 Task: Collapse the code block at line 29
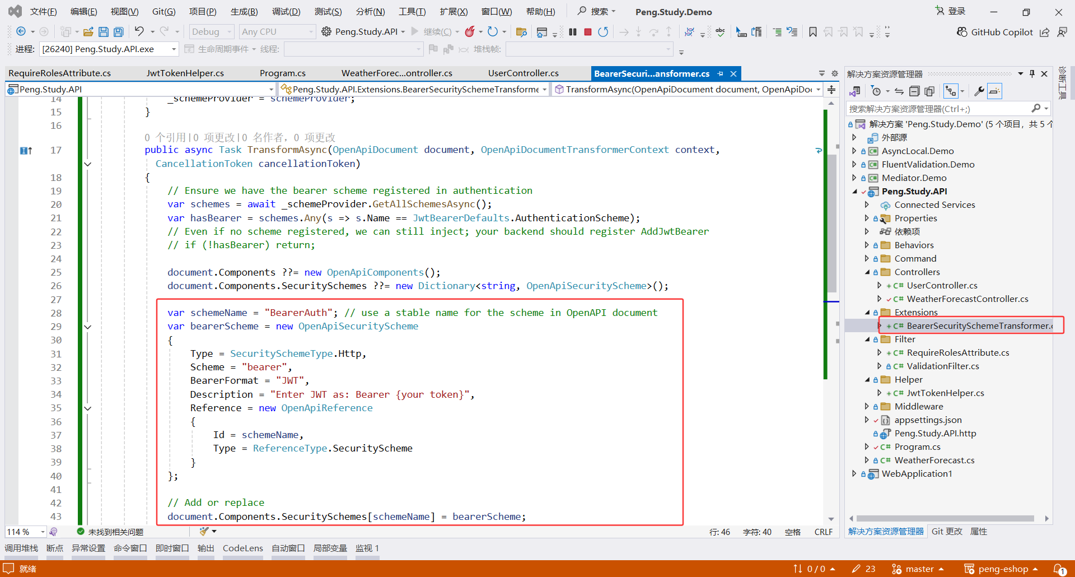tap(87, 327)
